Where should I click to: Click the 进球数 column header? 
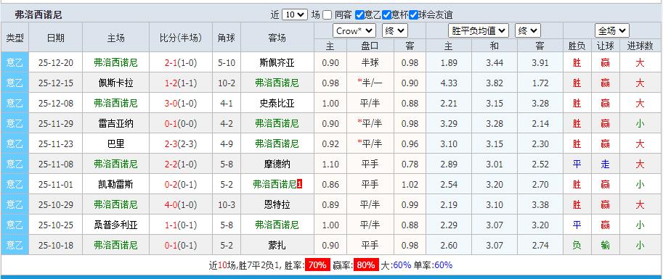coord(640,46)
